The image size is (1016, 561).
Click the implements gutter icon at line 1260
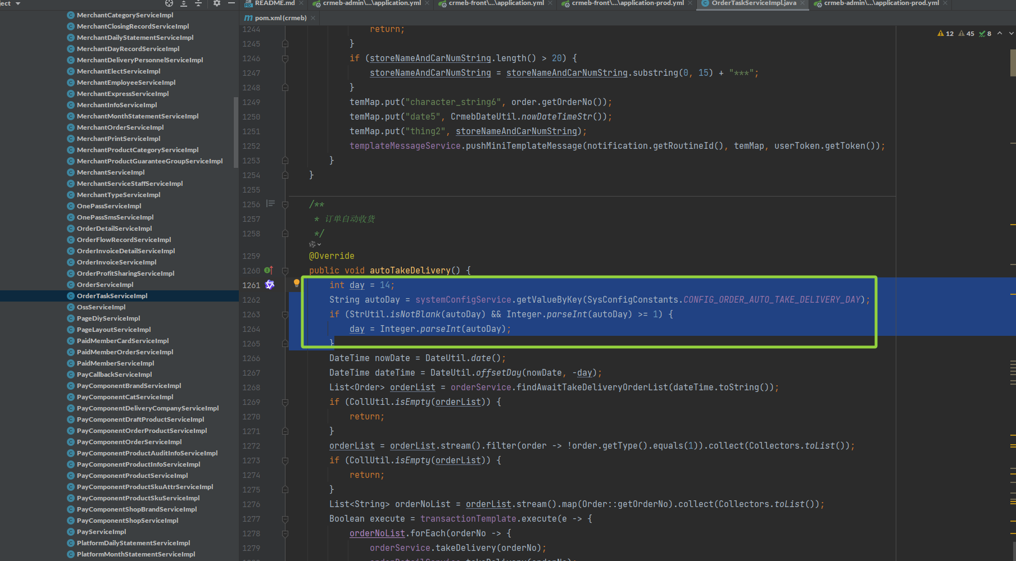pyautogui.click(x=269, y=270)
